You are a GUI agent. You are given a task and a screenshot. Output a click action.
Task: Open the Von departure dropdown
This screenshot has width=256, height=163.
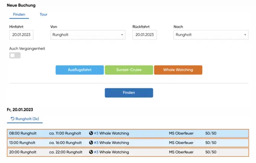tap(87, 35)
